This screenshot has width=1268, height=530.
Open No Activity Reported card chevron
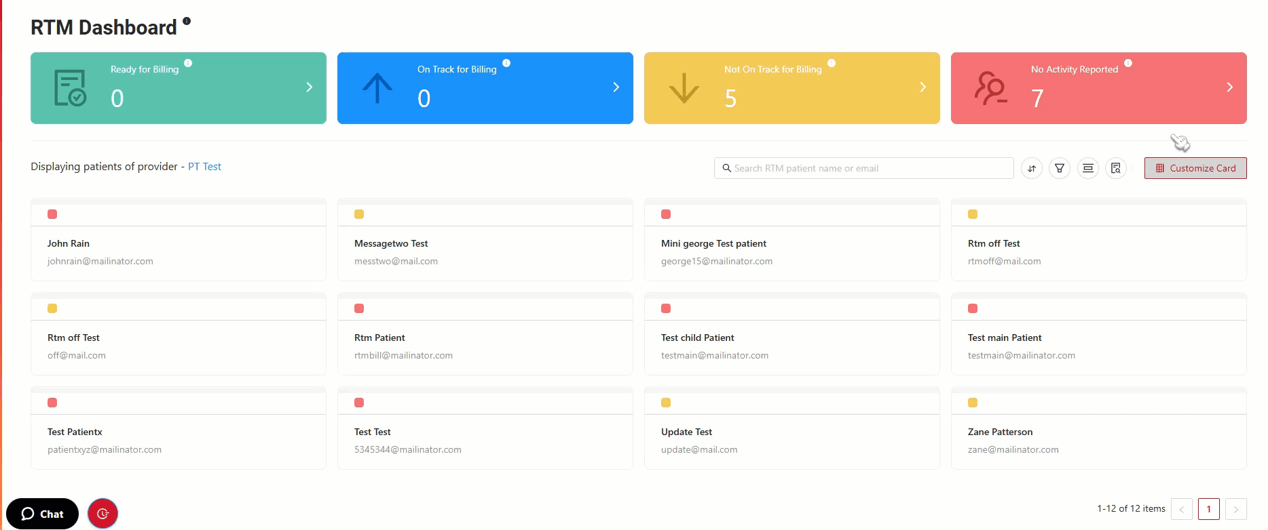pyautogui.click(x=1229, y=87)
